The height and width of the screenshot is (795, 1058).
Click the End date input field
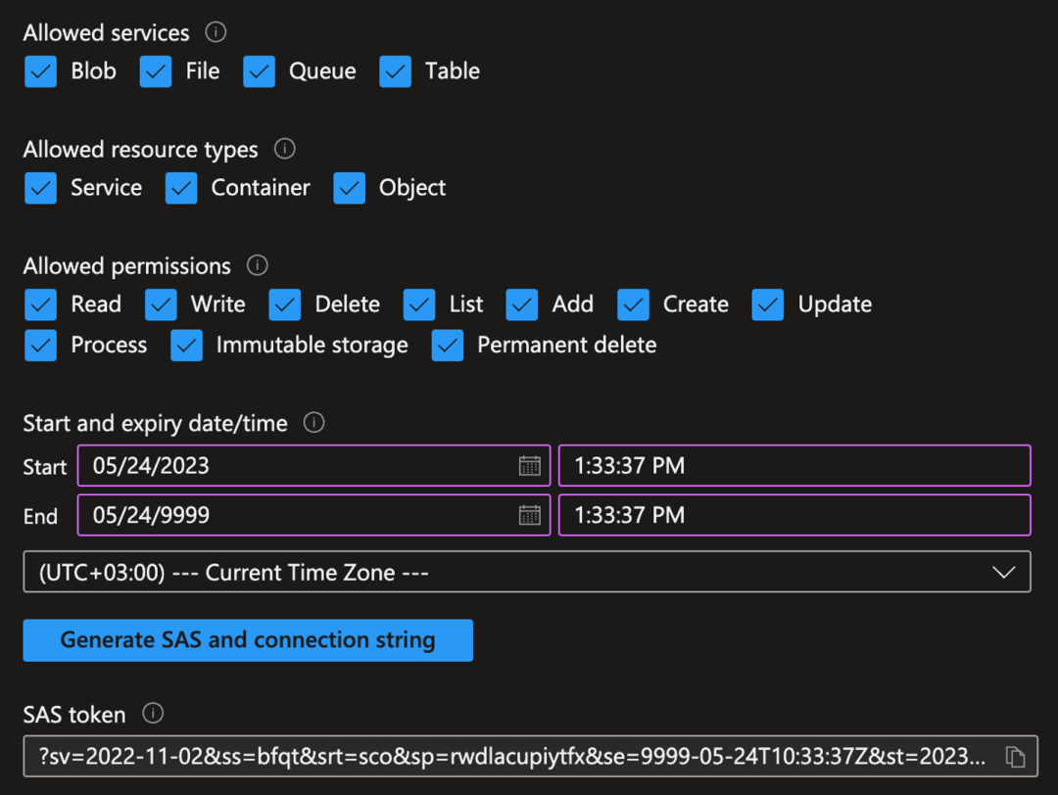click(x=294, y=515)
